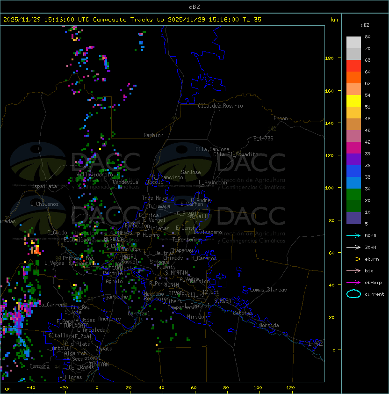This screenshot has width=389, height=394.
Task: Click the 'dBZ' heading above the color scale
Action: pos(365,25)
